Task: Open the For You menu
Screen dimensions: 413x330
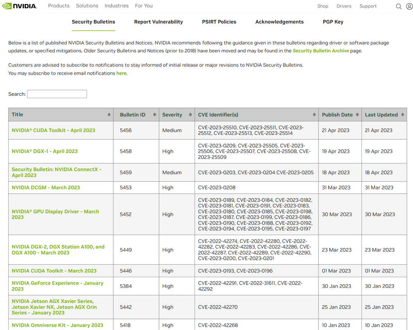Action: tap(144, 6)
